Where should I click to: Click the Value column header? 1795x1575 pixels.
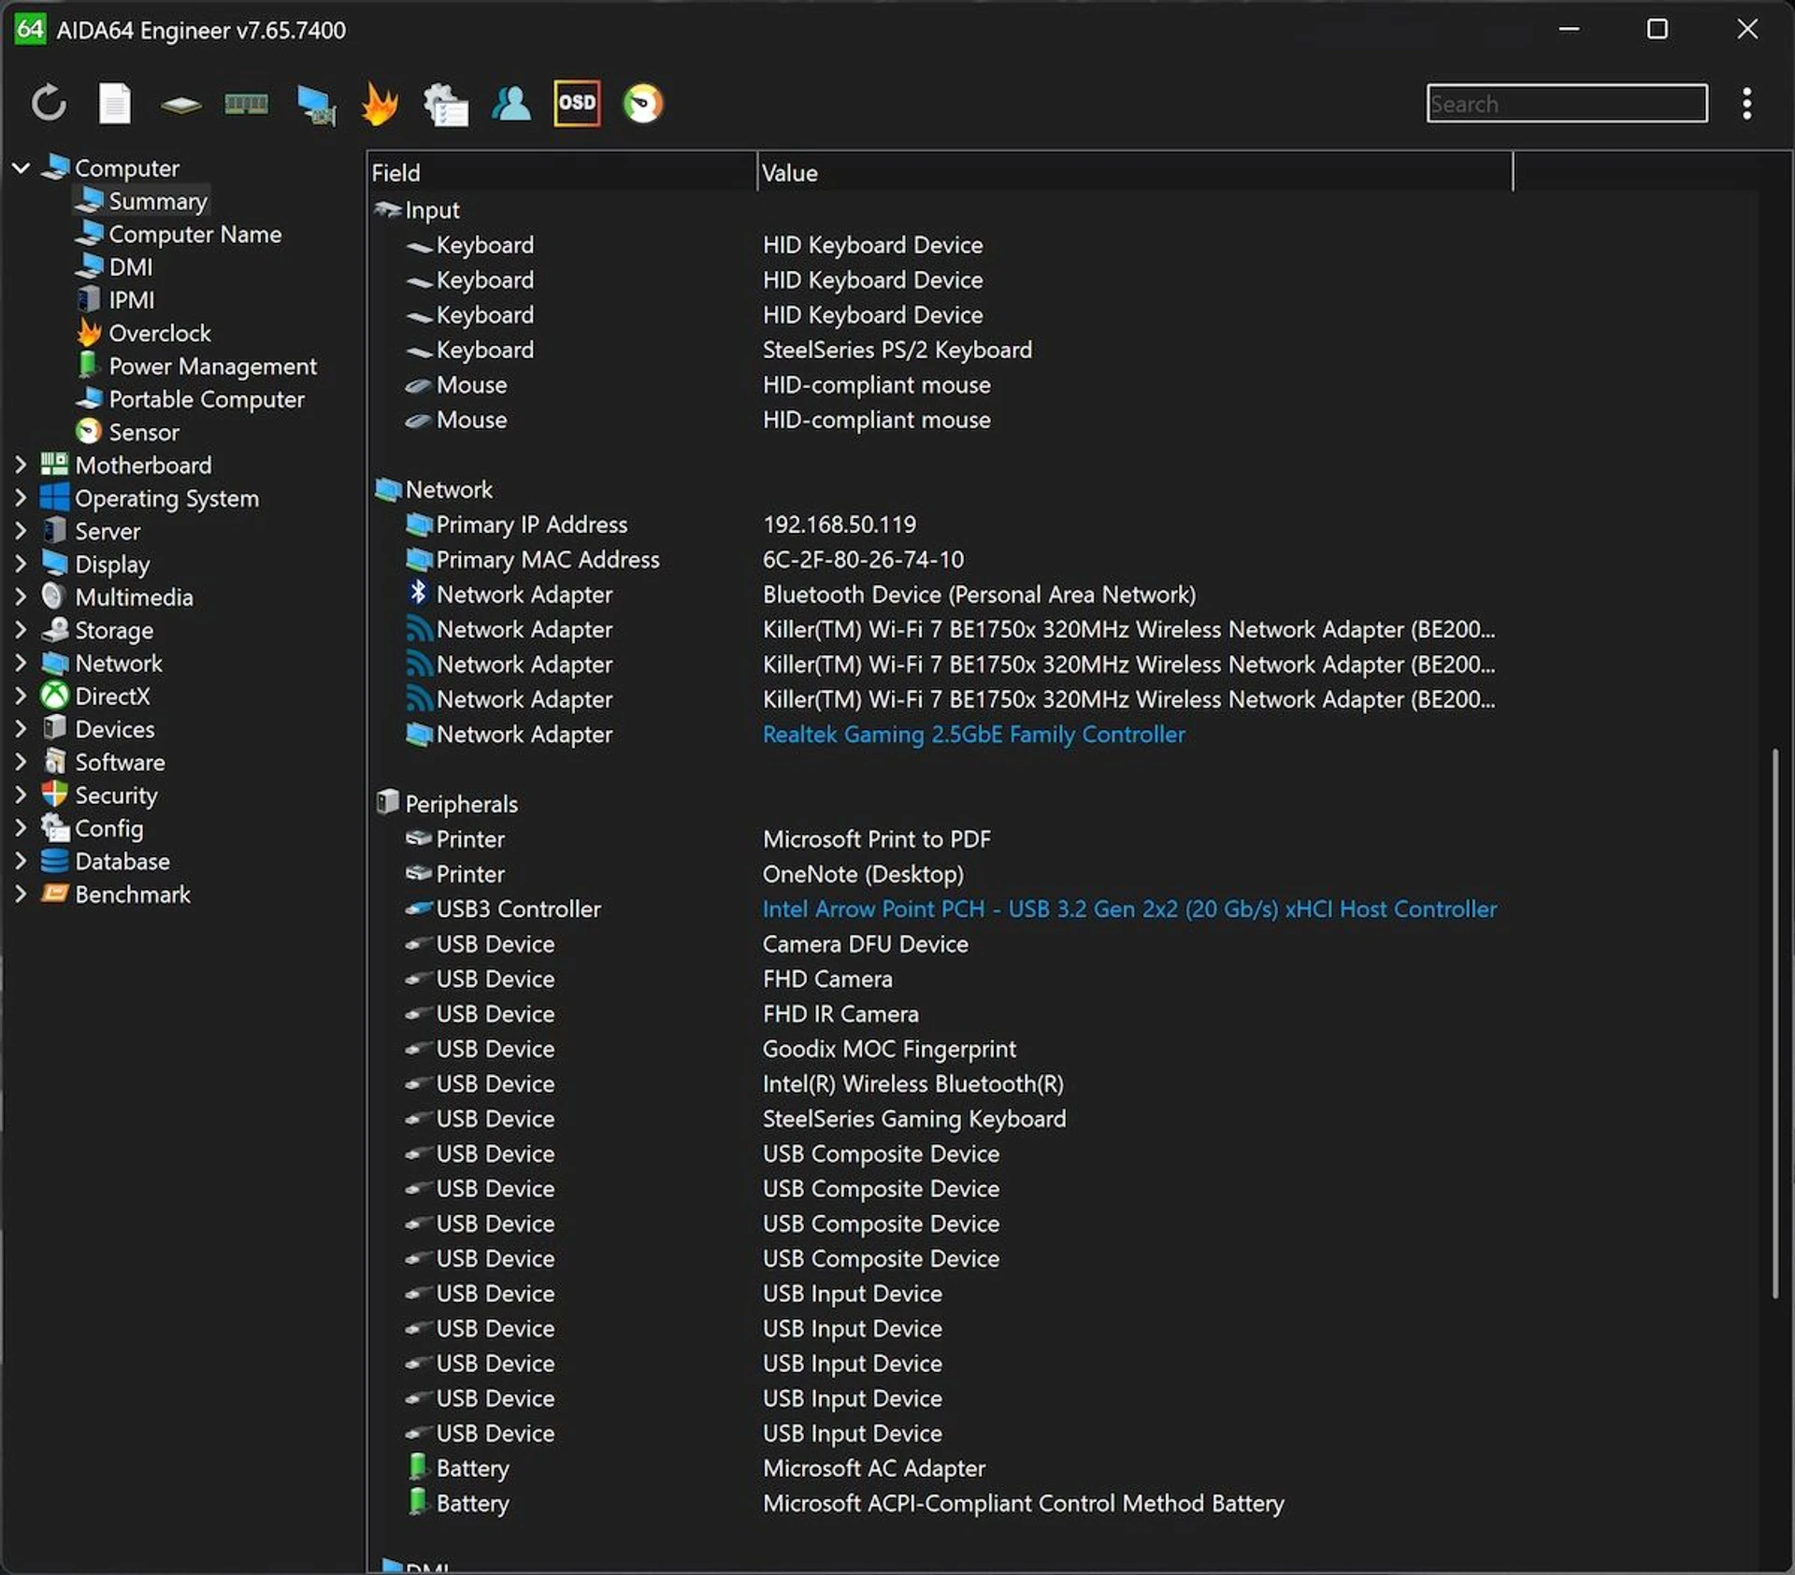tap(1134, 173)
